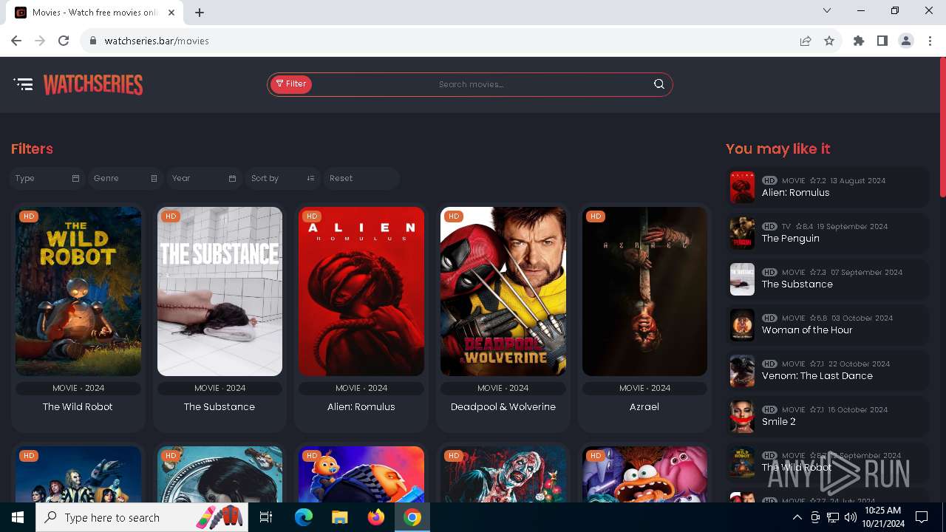Toggle the browser side panel
Viewport: 946px width, 532px height.
[x=882, y=41]
